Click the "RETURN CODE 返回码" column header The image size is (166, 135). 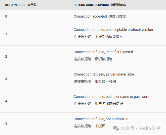[21, 5]
